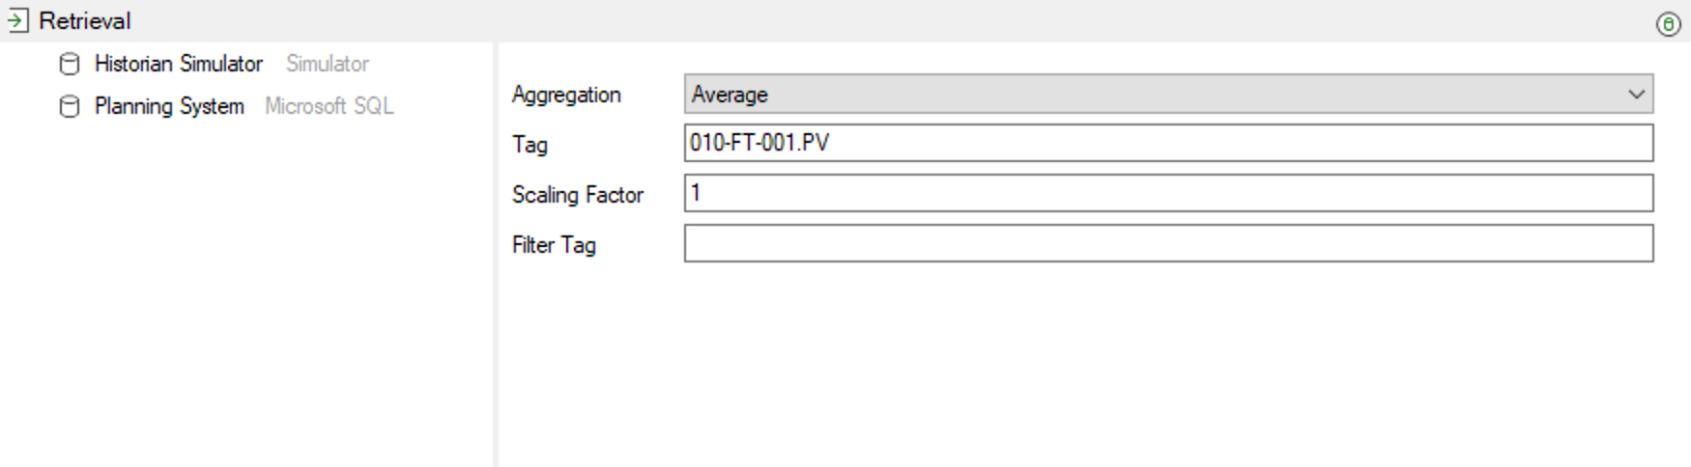Focus the empty Filter Tag field

click(x=1168, y=243)
